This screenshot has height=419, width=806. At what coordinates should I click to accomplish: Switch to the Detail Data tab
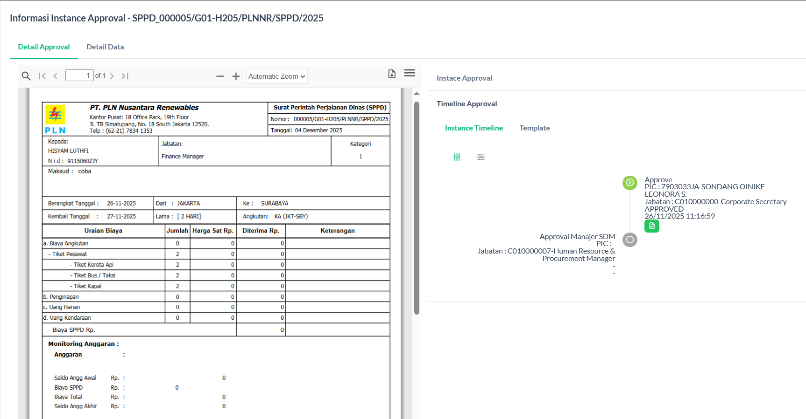point(105,47)
